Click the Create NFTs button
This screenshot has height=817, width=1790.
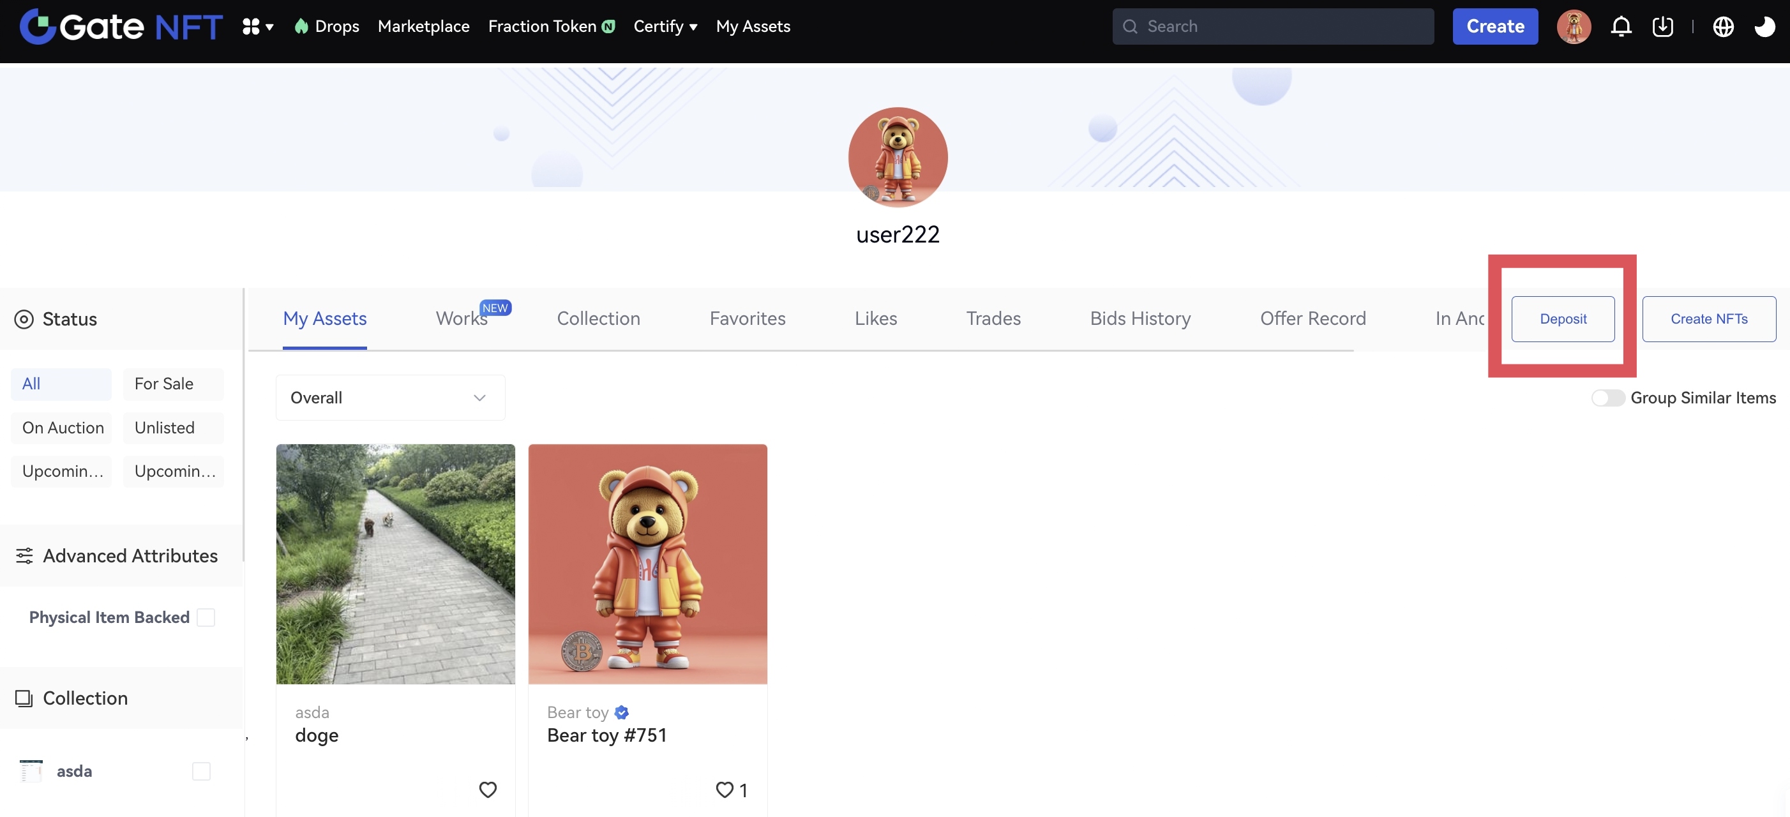(x=1708, y=319)
